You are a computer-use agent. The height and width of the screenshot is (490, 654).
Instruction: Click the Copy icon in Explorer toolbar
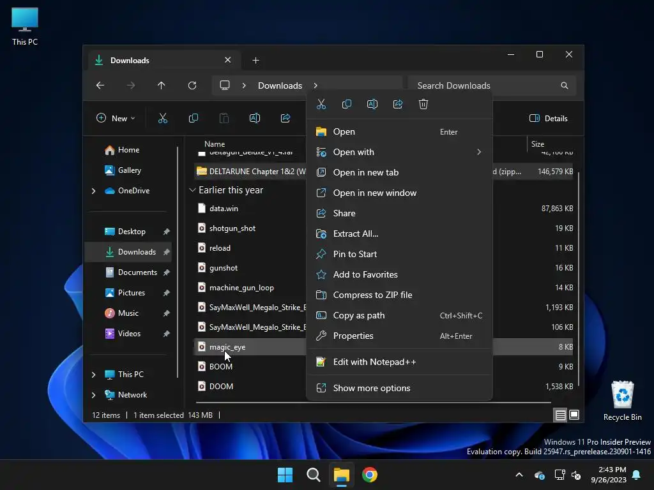click(x=194, y=118)
